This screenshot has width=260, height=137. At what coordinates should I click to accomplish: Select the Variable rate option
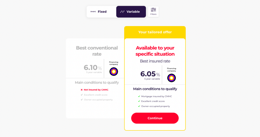pos(131,12)
